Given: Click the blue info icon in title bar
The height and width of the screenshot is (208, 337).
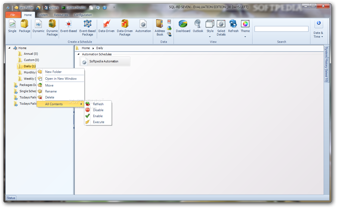Looking at the screenshot, I should 98,8.
